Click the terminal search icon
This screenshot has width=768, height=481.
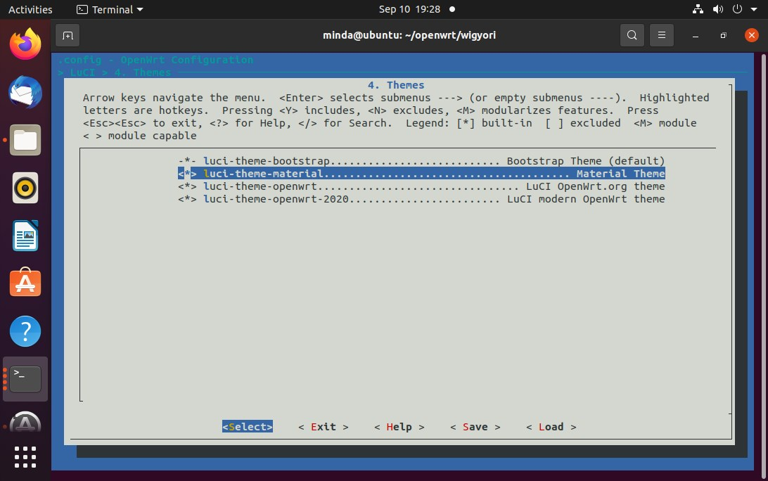click(632, 35)
